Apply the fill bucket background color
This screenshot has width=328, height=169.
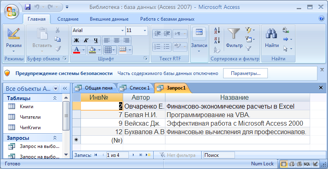coord(92,50)
